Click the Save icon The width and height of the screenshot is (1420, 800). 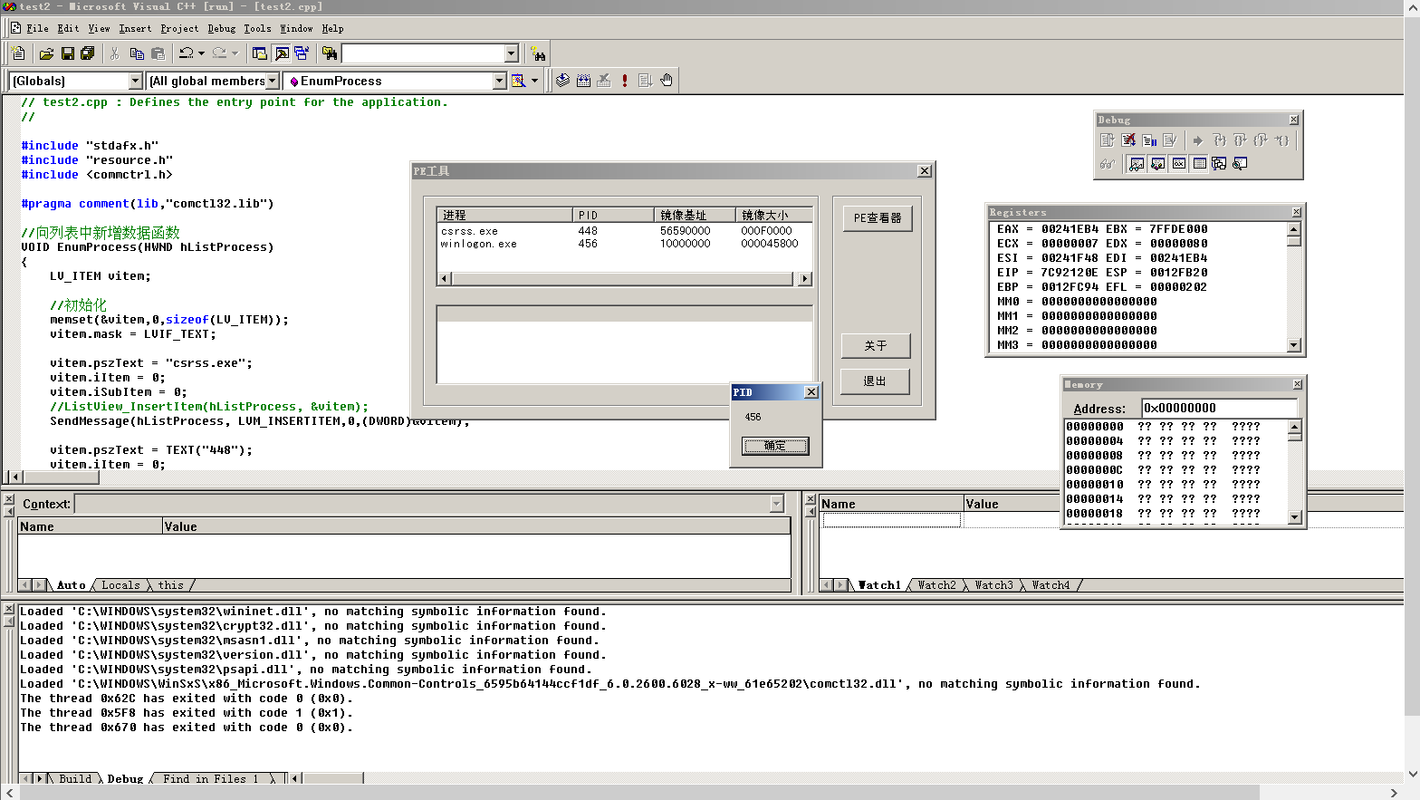click(x=67, y=53)
